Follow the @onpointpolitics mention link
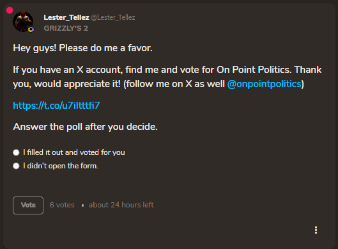The width and height of the screenshot is (338, 249). pyautogui.click(x=265, y=84)
